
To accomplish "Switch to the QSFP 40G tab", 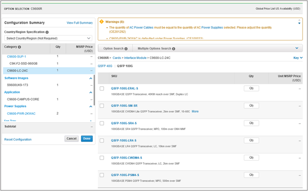I will pyautogui.click(x=105, y=66).
